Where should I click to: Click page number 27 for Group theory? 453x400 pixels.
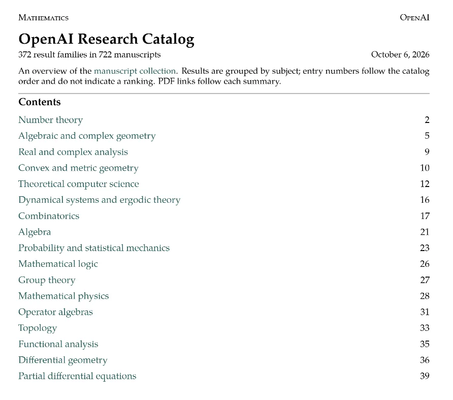[425, 280]
